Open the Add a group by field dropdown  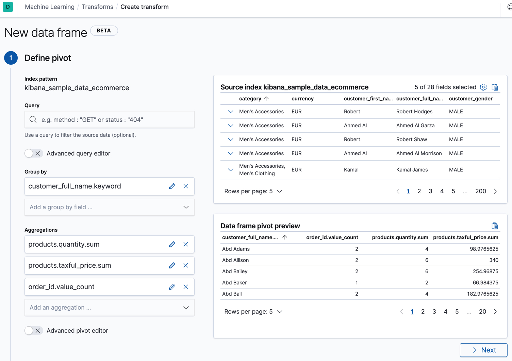(x=109, y=207)
